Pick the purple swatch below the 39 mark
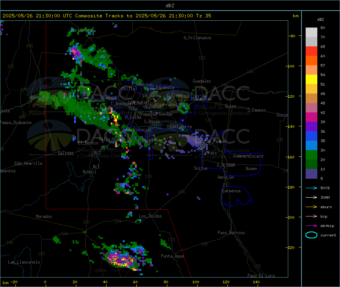Viewport: 340px width, 287px height. coord(311,127)
